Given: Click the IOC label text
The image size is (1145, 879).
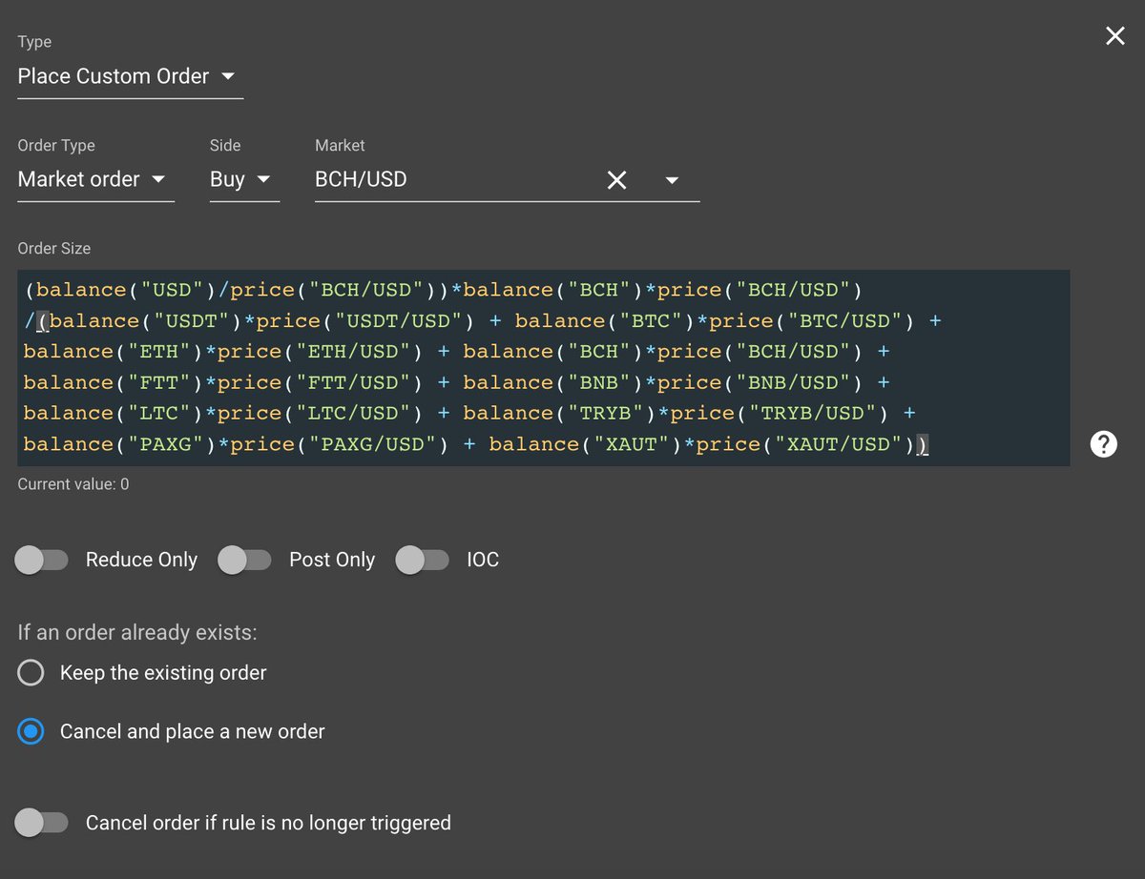Looking at the screenshot, I should (x=483, y=560).
